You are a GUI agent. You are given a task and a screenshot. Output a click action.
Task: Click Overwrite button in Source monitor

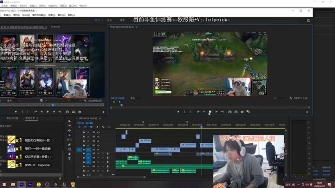pos(74,112)
